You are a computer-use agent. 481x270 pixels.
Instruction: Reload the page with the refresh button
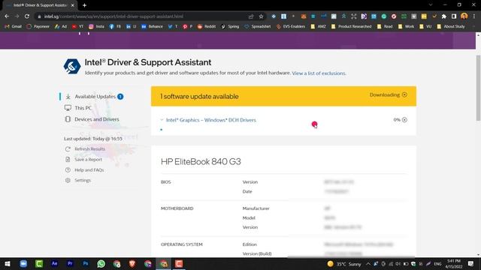pyautogui.click(x=27, y=16)
